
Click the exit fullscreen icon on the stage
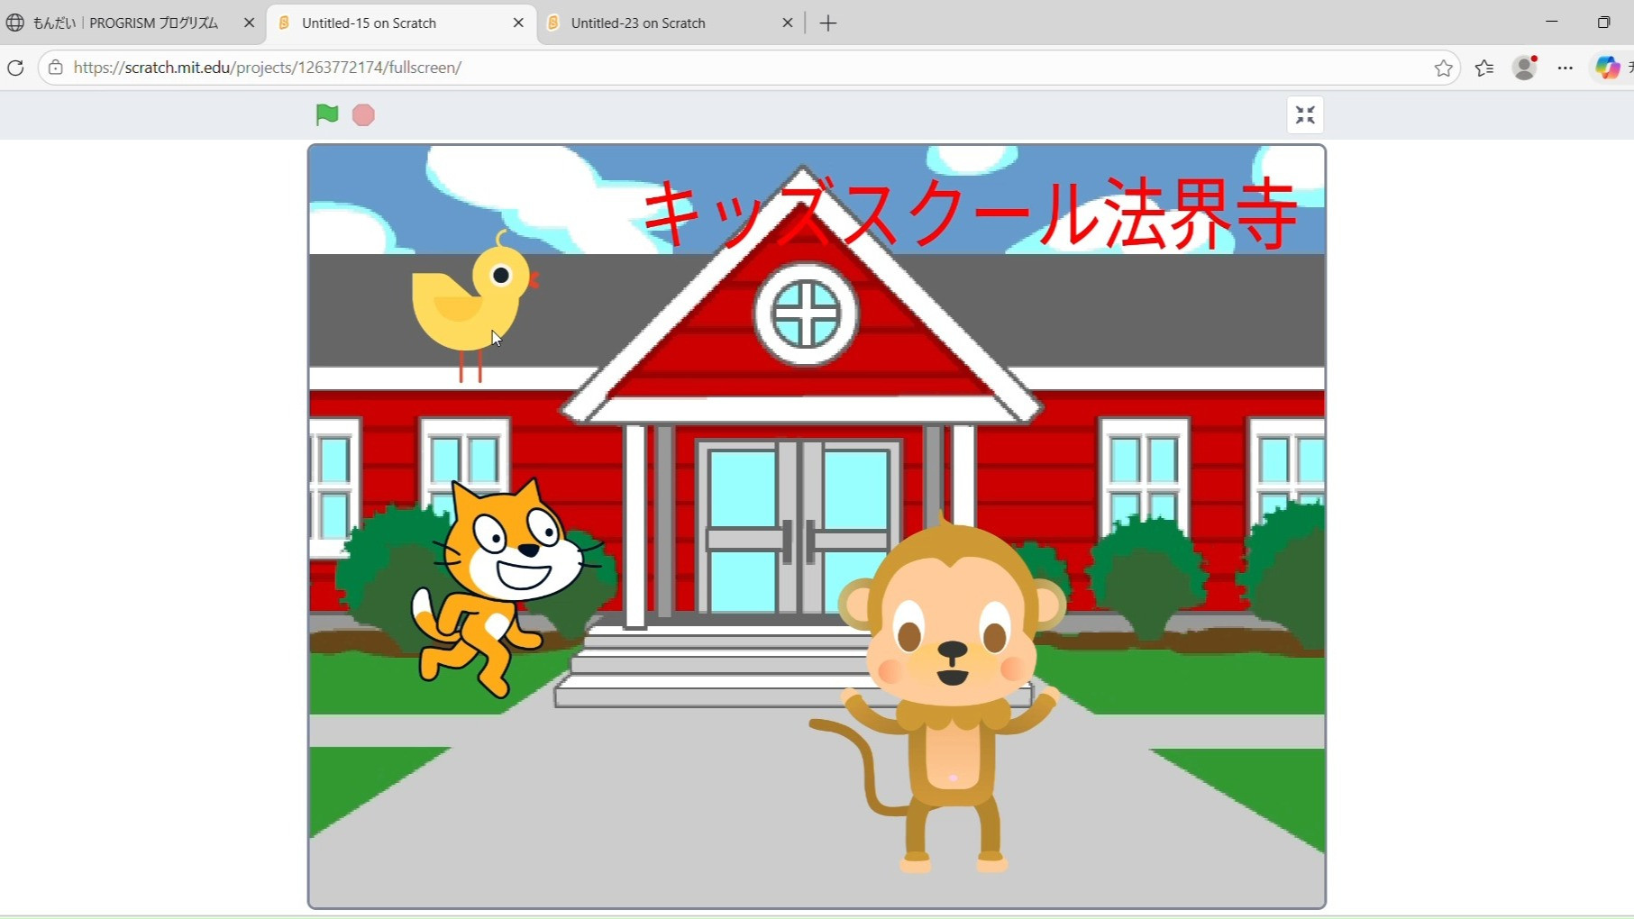click(1304, 114)
